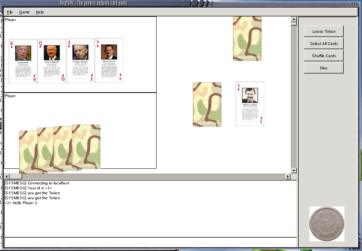
Task: Click the vertical scrollbar down arrow
Action: (294, 170)
